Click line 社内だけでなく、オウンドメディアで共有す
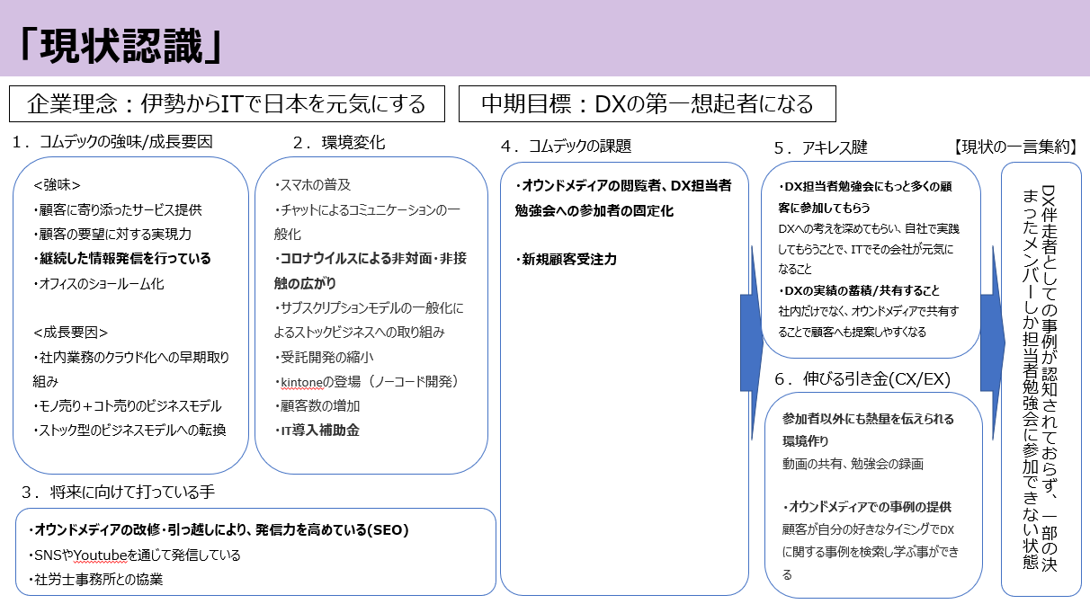 tap(869, 310)
